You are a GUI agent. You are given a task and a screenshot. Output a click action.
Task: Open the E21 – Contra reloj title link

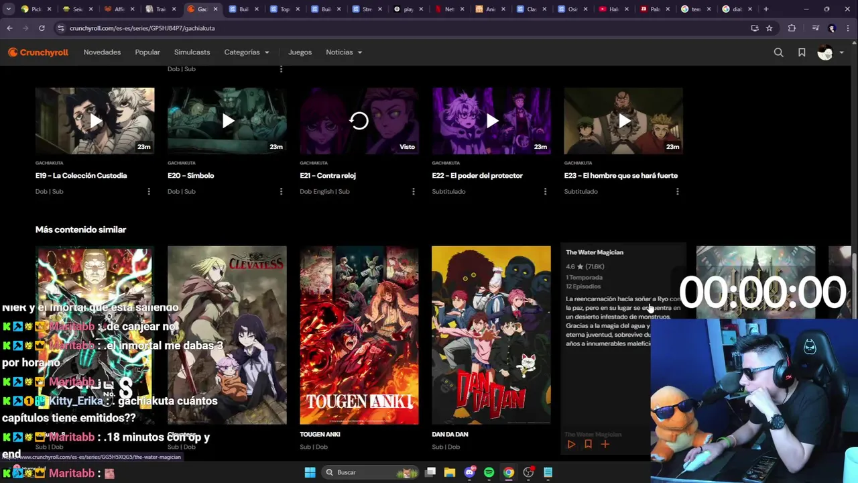coord(328,176)
